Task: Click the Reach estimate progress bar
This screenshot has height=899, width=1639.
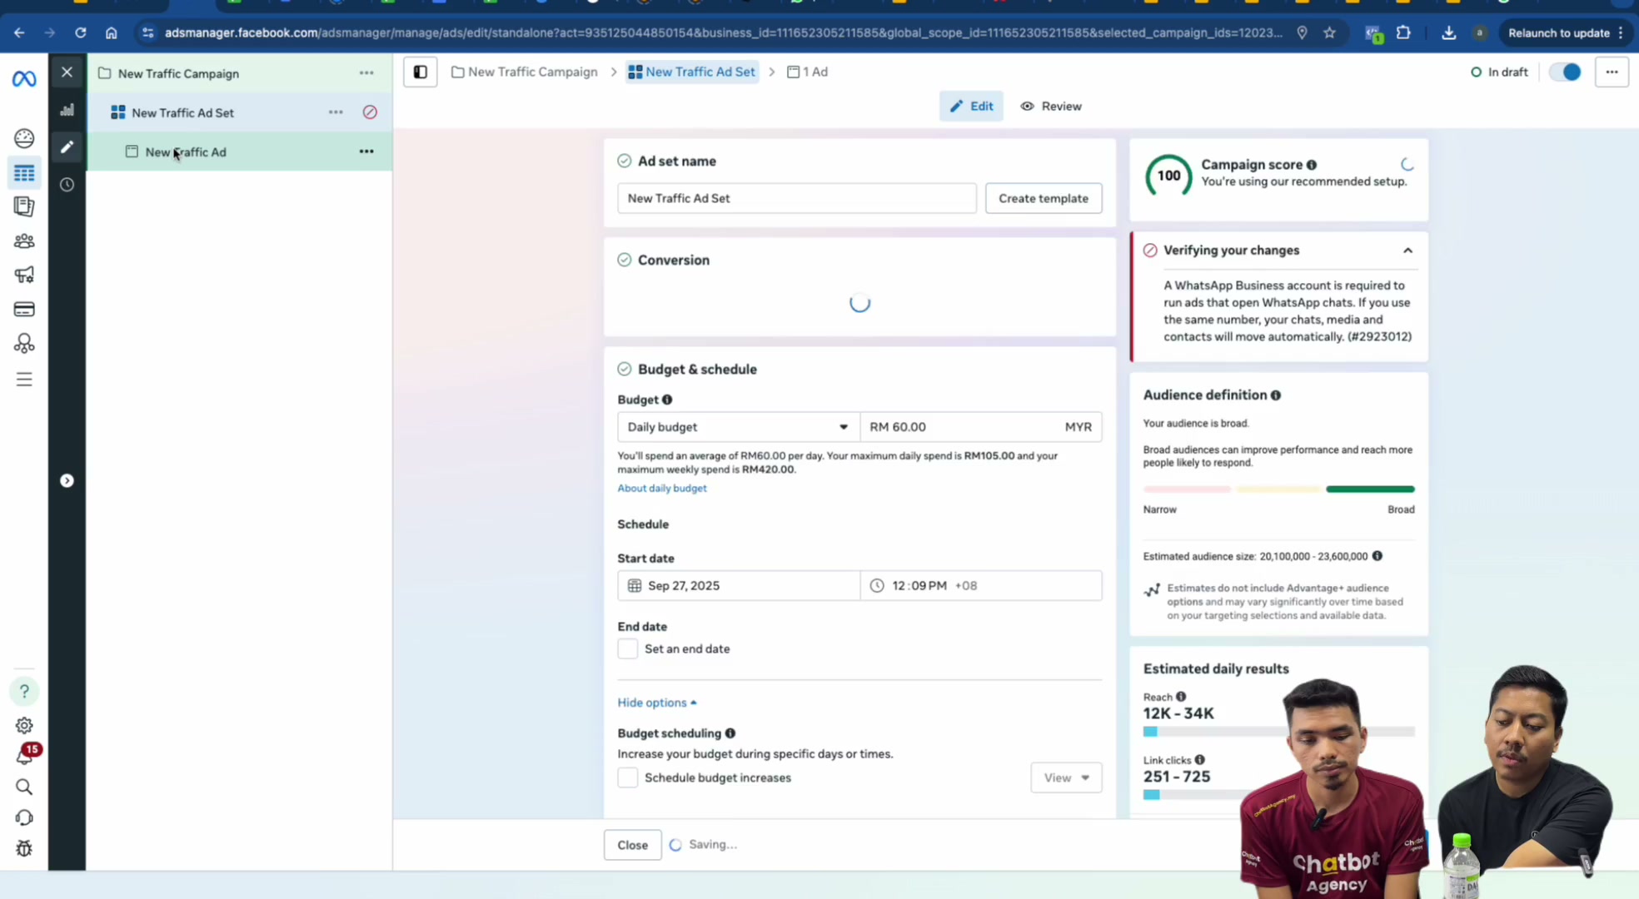Action: [1278, 732]
